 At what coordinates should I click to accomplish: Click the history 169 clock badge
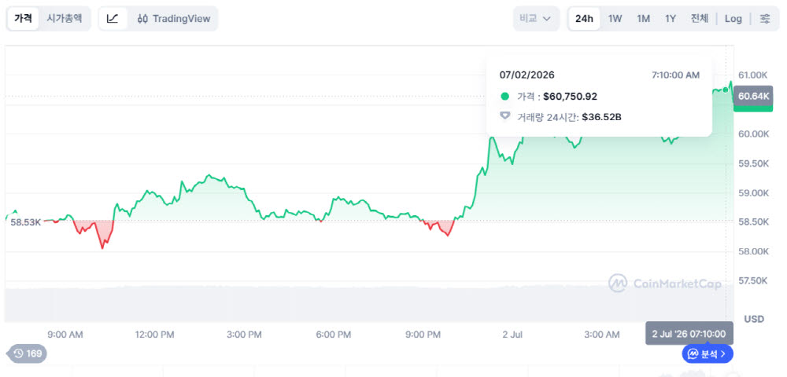pos(28,353)
